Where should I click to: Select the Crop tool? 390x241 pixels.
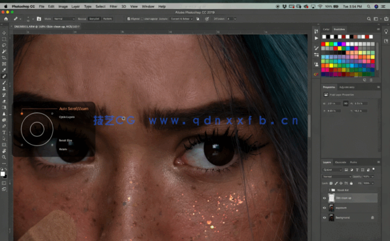pos(4,58)
